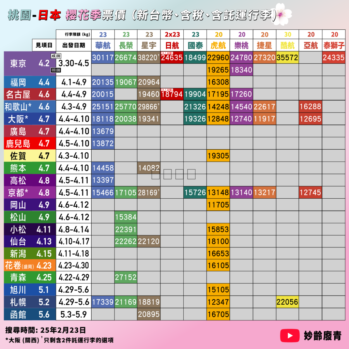Image resolution: width=349 pixels, height=349 pixels.
Task: Click the 長榮 Aomori price 27152
Action: [126, 277]
